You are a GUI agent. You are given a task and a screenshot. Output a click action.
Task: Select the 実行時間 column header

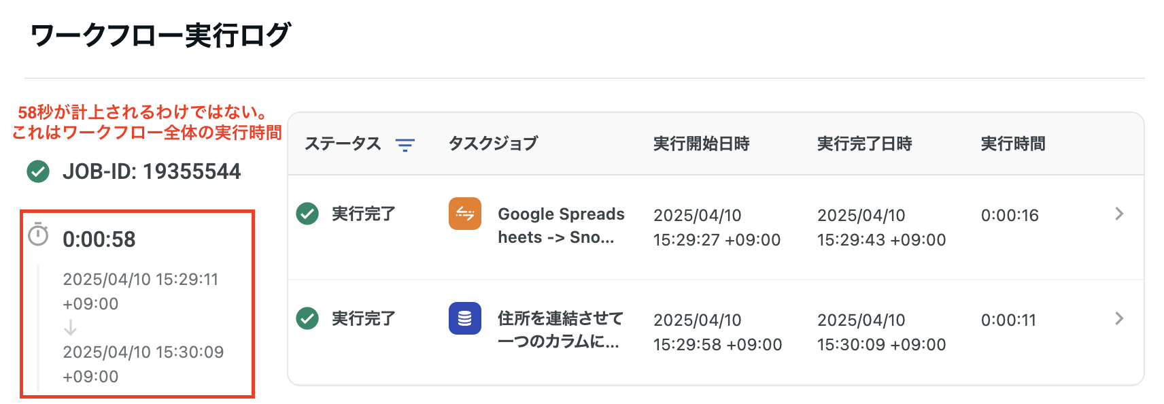tap(1012, 144)
